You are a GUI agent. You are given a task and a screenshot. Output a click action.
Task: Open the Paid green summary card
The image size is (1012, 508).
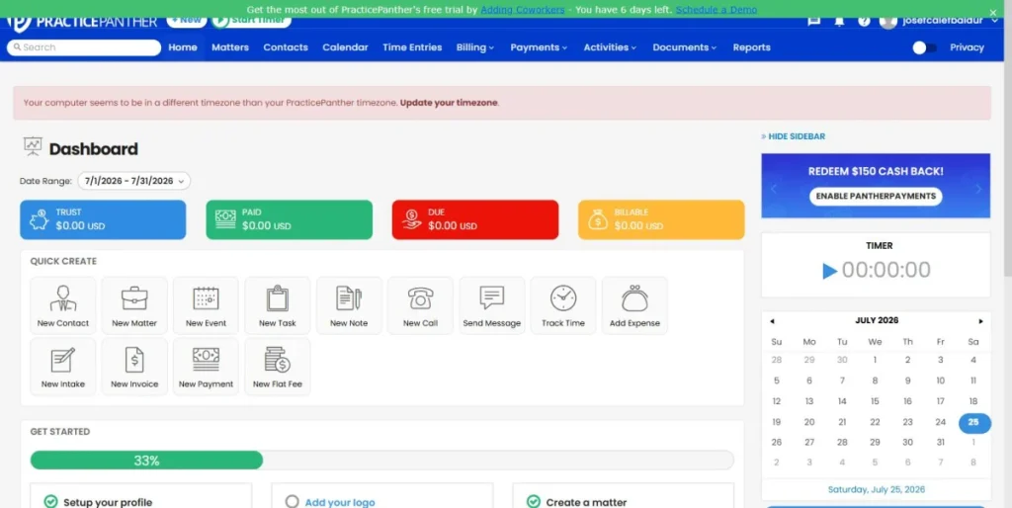tap(290, 219)
